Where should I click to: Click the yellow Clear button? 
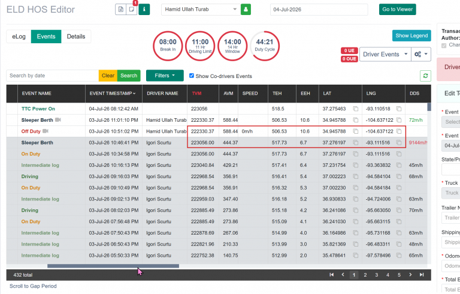pos(108,76)
